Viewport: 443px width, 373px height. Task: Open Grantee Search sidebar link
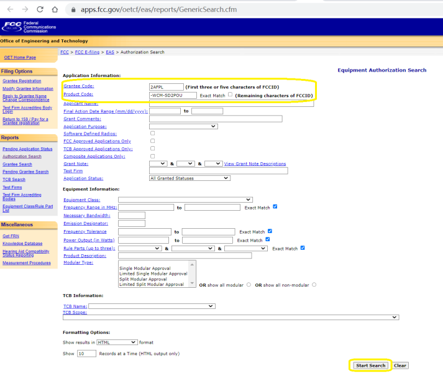point(17,164)
